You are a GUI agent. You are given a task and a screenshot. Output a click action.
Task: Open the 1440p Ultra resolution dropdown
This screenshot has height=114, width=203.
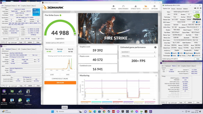(138, 56)
